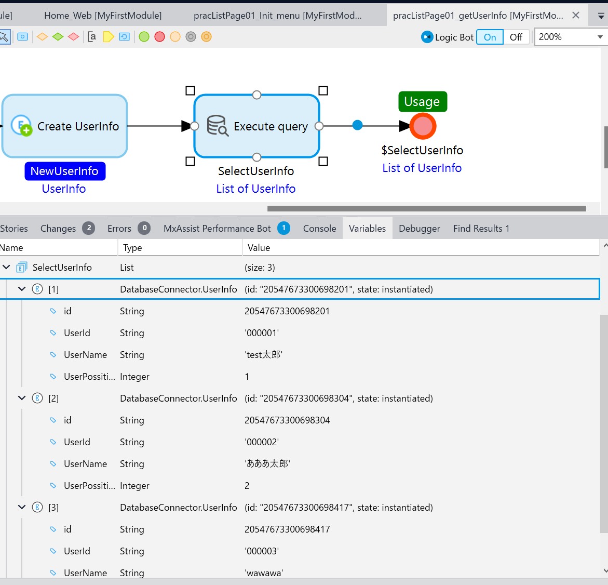608x585 pixels.
Task: Switch to the Debugger tab
Action: [x=419, y=229]
